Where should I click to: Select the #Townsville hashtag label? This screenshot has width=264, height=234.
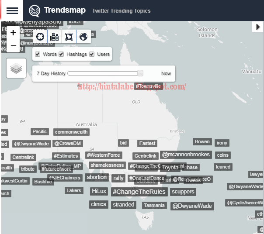point(149,86)
